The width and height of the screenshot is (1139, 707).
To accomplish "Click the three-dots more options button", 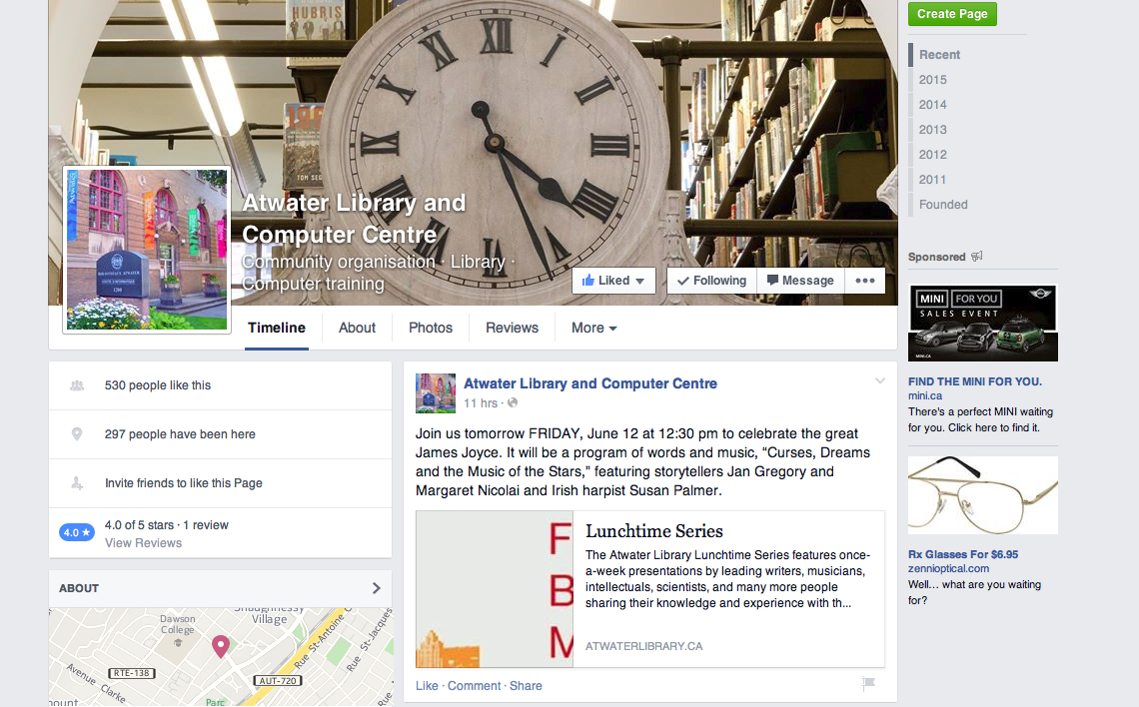I will point(864,281).
